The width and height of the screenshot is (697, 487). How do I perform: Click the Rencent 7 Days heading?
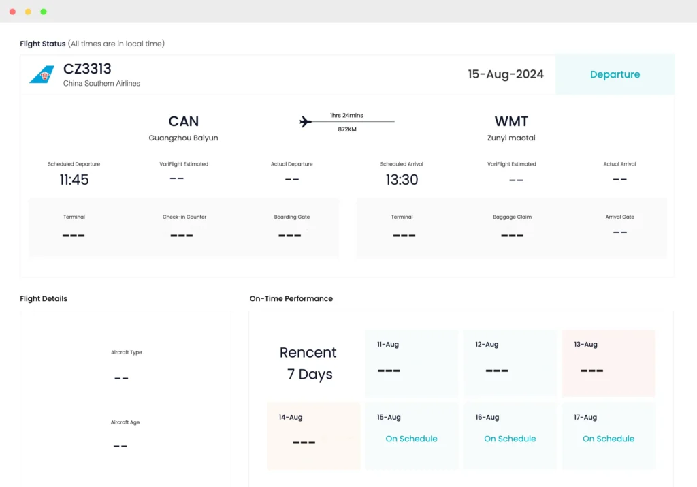[x=308, y=363]
